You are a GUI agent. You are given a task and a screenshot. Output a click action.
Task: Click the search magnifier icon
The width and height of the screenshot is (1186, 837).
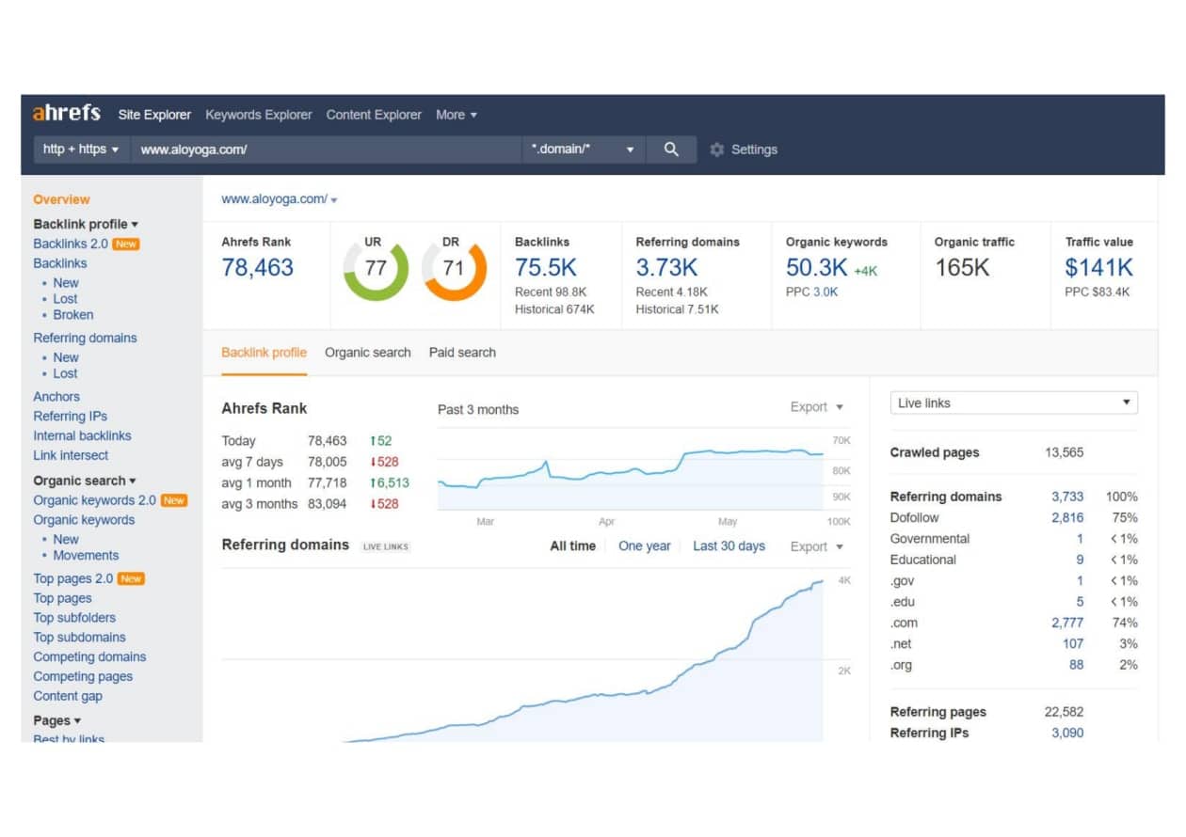[671, 150]
